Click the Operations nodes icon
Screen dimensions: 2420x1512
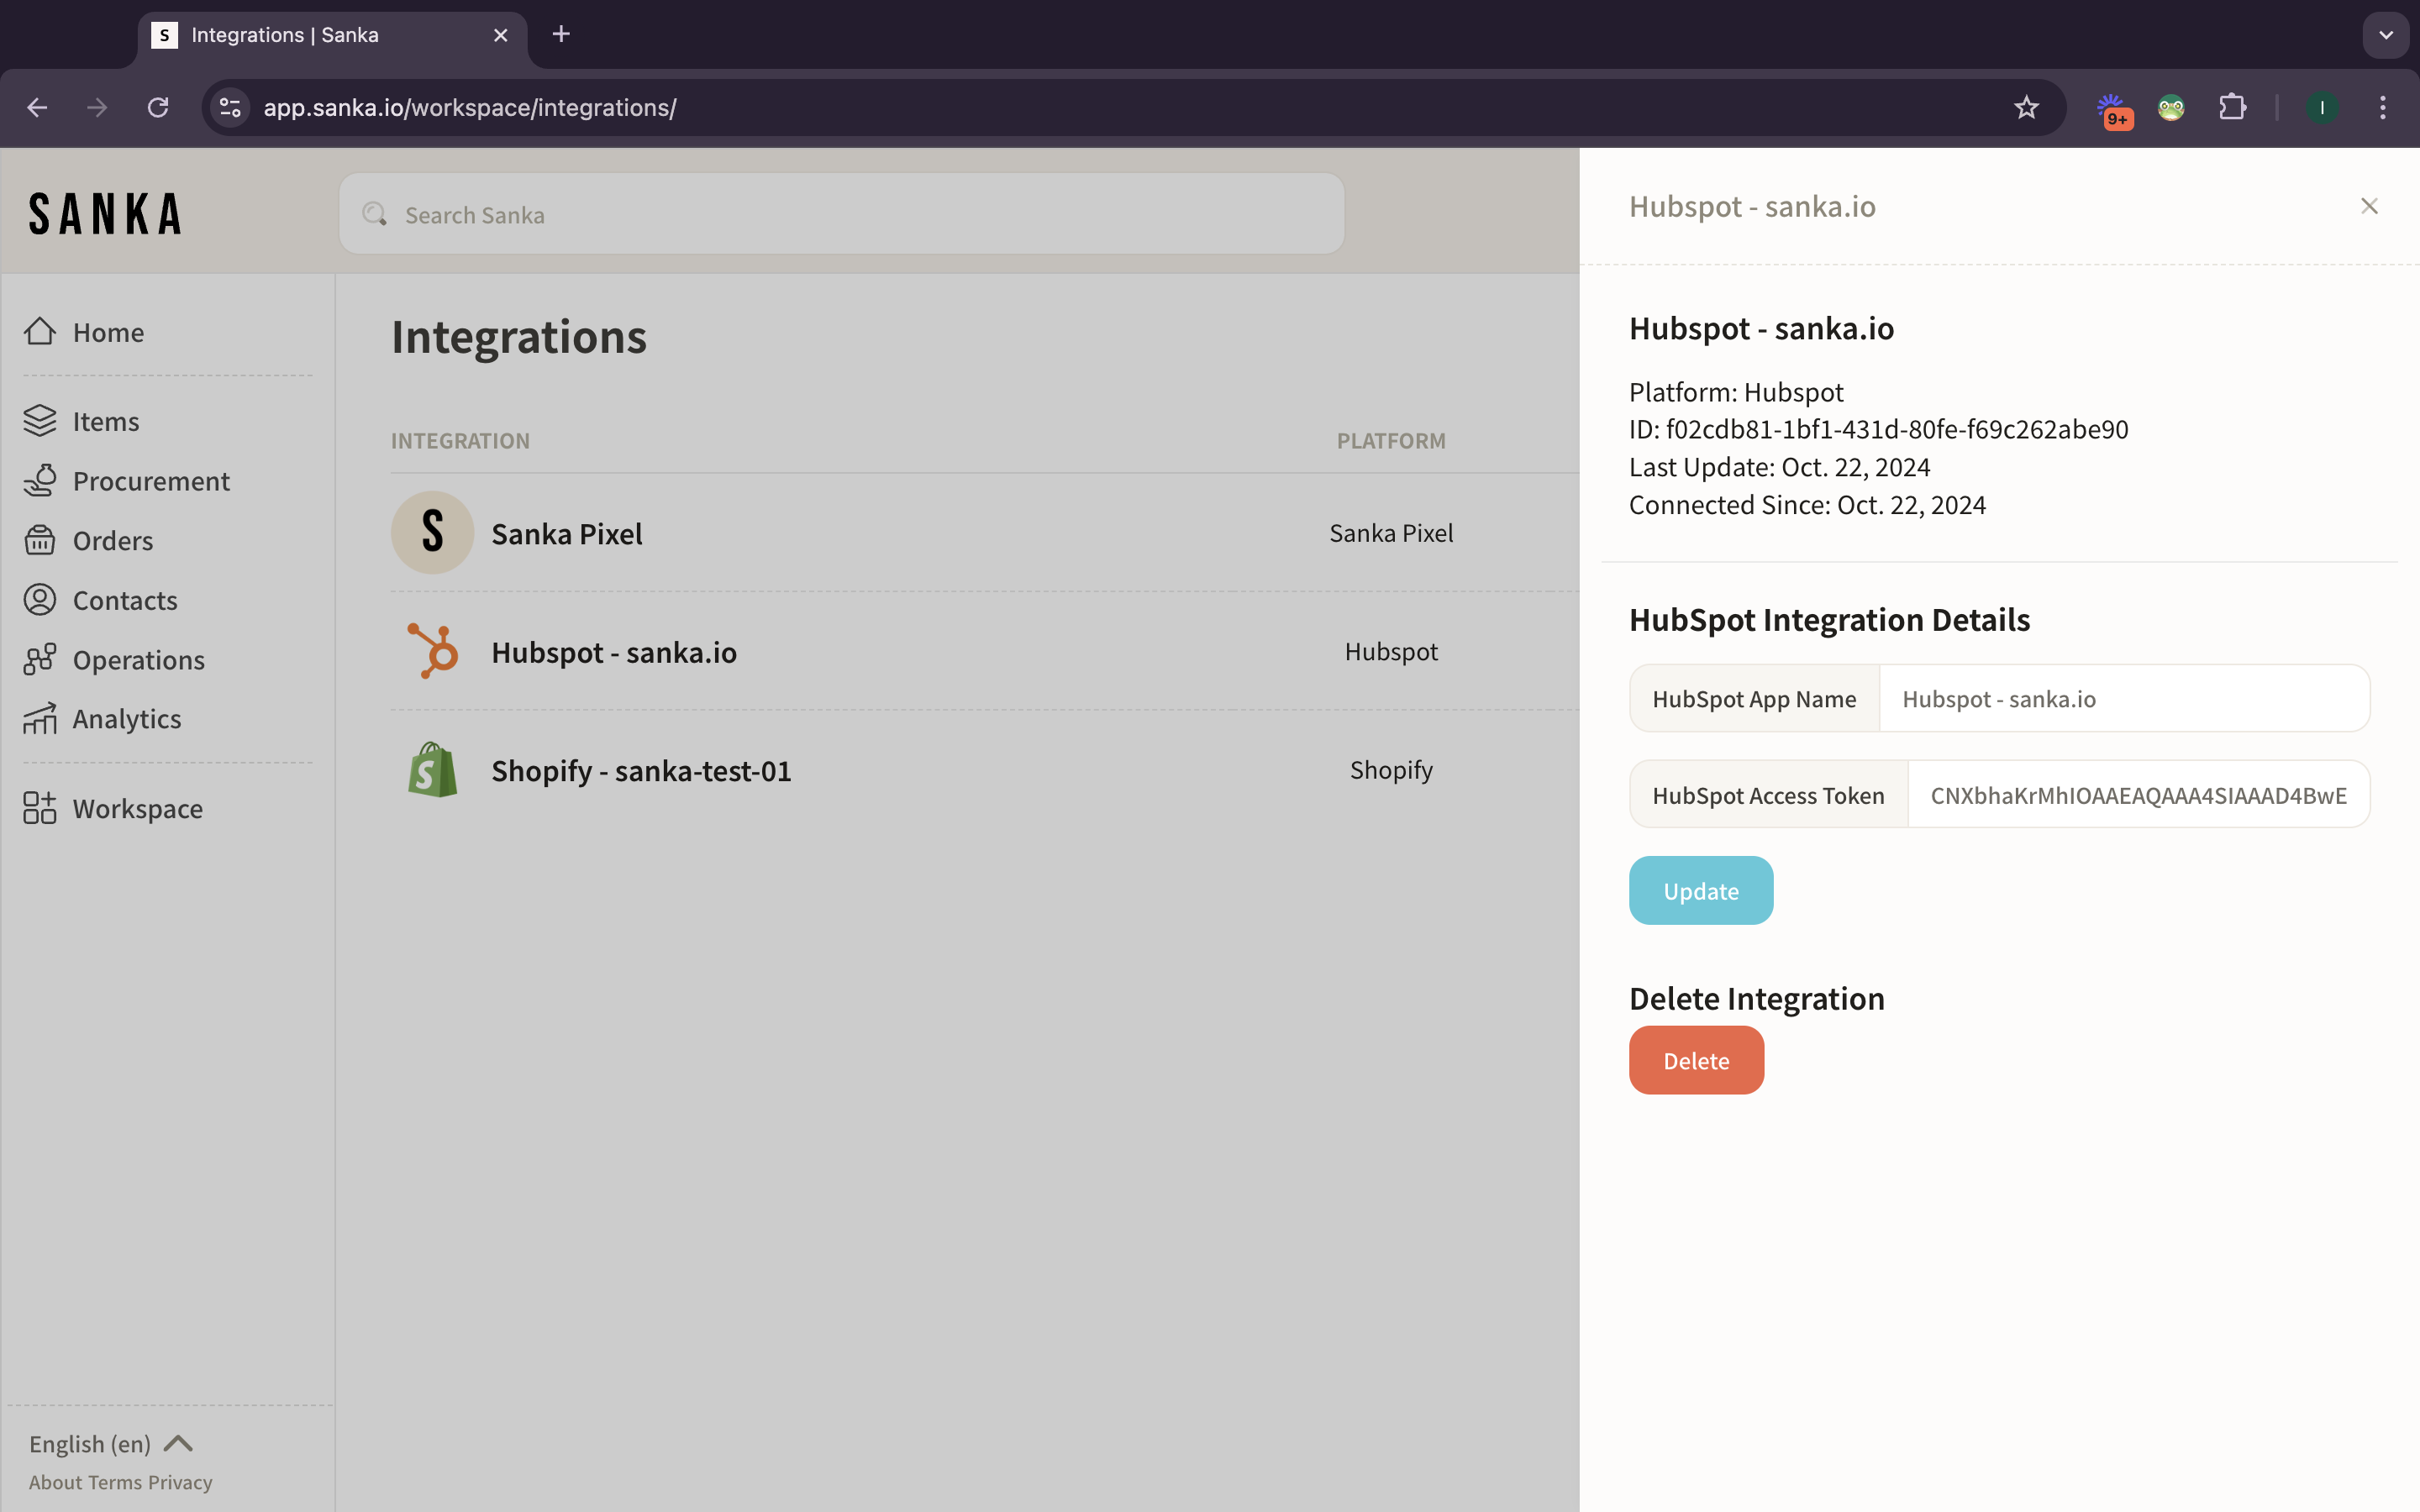40,659
